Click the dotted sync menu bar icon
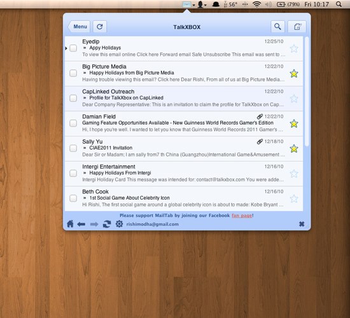 click(x=245, y=4)
